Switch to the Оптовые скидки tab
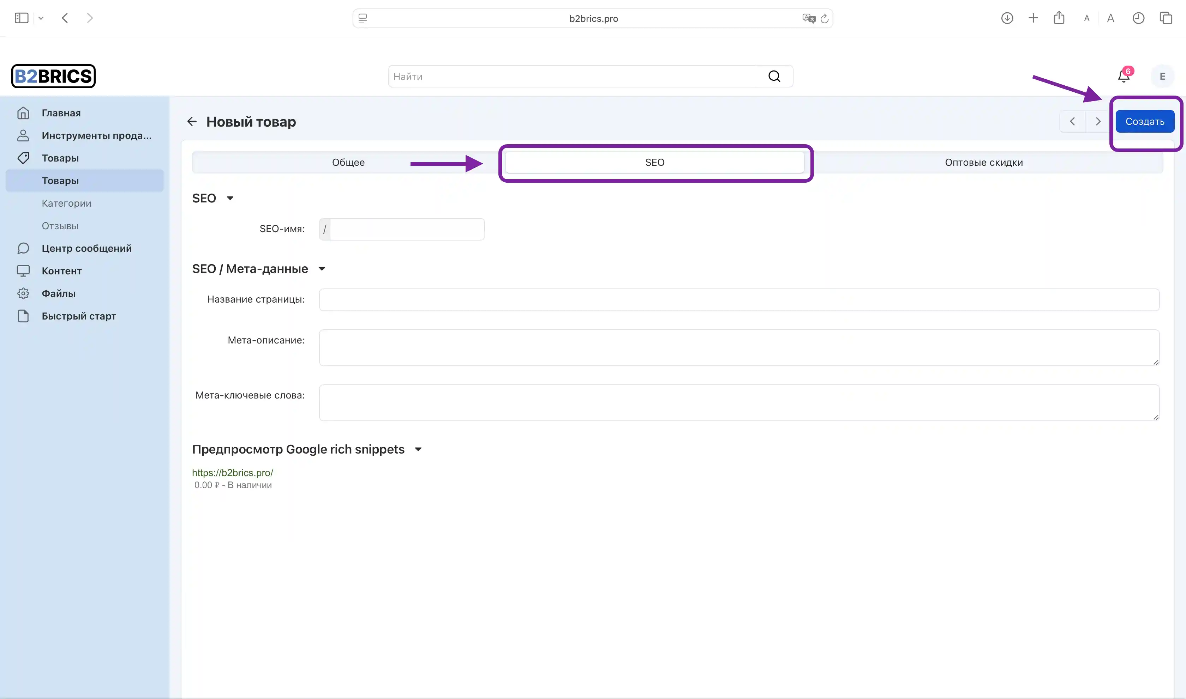Viewport: 1186px width, 699px height. coord(983,163)
